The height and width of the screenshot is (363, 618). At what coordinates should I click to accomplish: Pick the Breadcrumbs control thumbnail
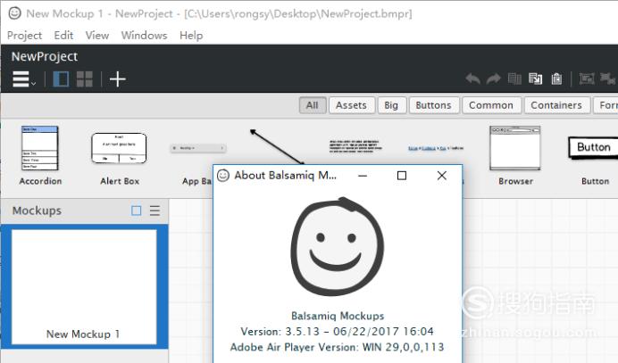(436, 148)
